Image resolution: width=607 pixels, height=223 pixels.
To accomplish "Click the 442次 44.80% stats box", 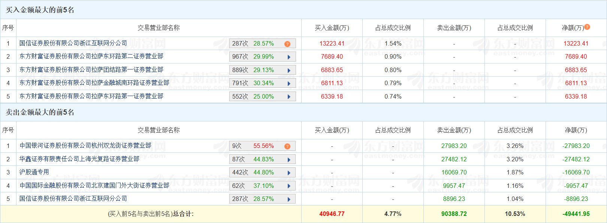I will 262,173.
